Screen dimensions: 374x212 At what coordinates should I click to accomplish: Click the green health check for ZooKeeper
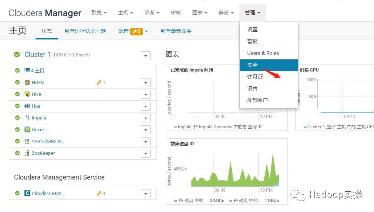pyautogui.click(x=17, y=153)
